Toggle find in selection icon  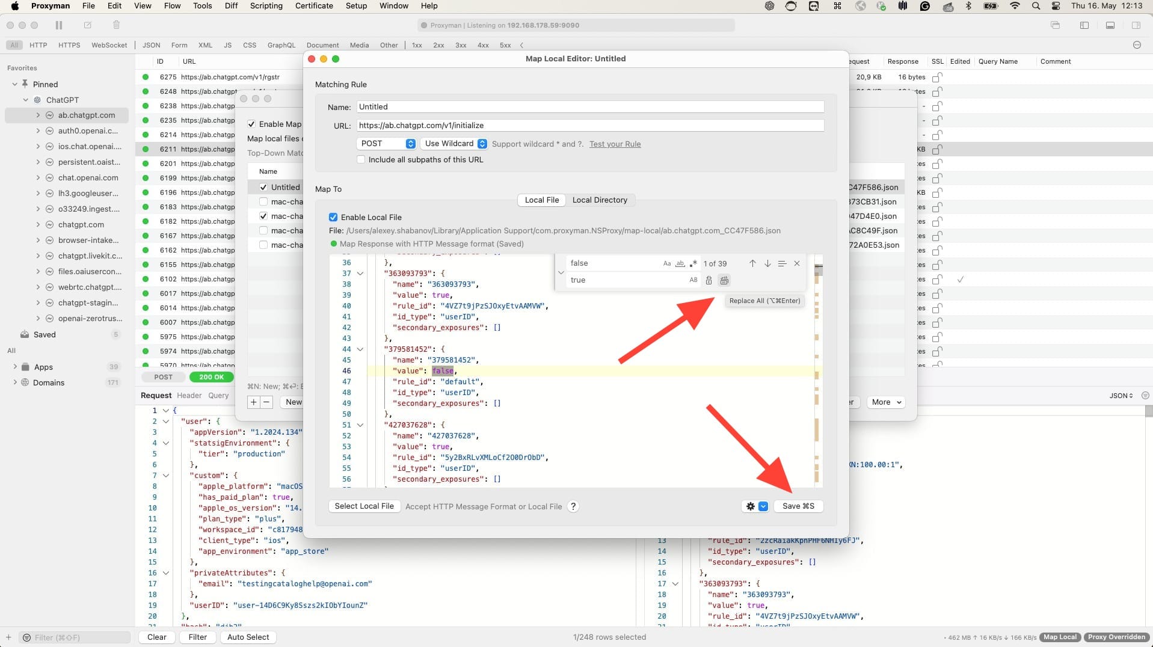coord(782,263)
